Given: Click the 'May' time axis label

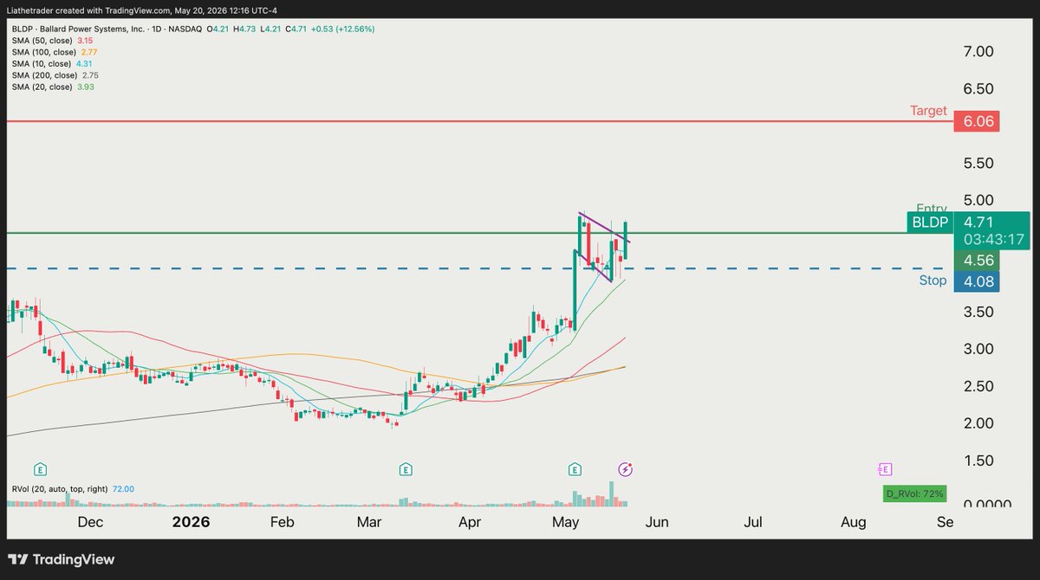Looking at the screenshot, I should (x=565, y=522).
